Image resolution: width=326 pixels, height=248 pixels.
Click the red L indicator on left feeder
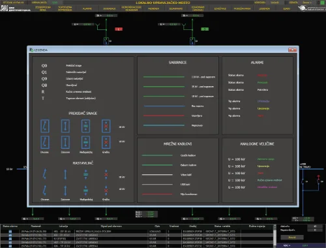coord(119,29)
